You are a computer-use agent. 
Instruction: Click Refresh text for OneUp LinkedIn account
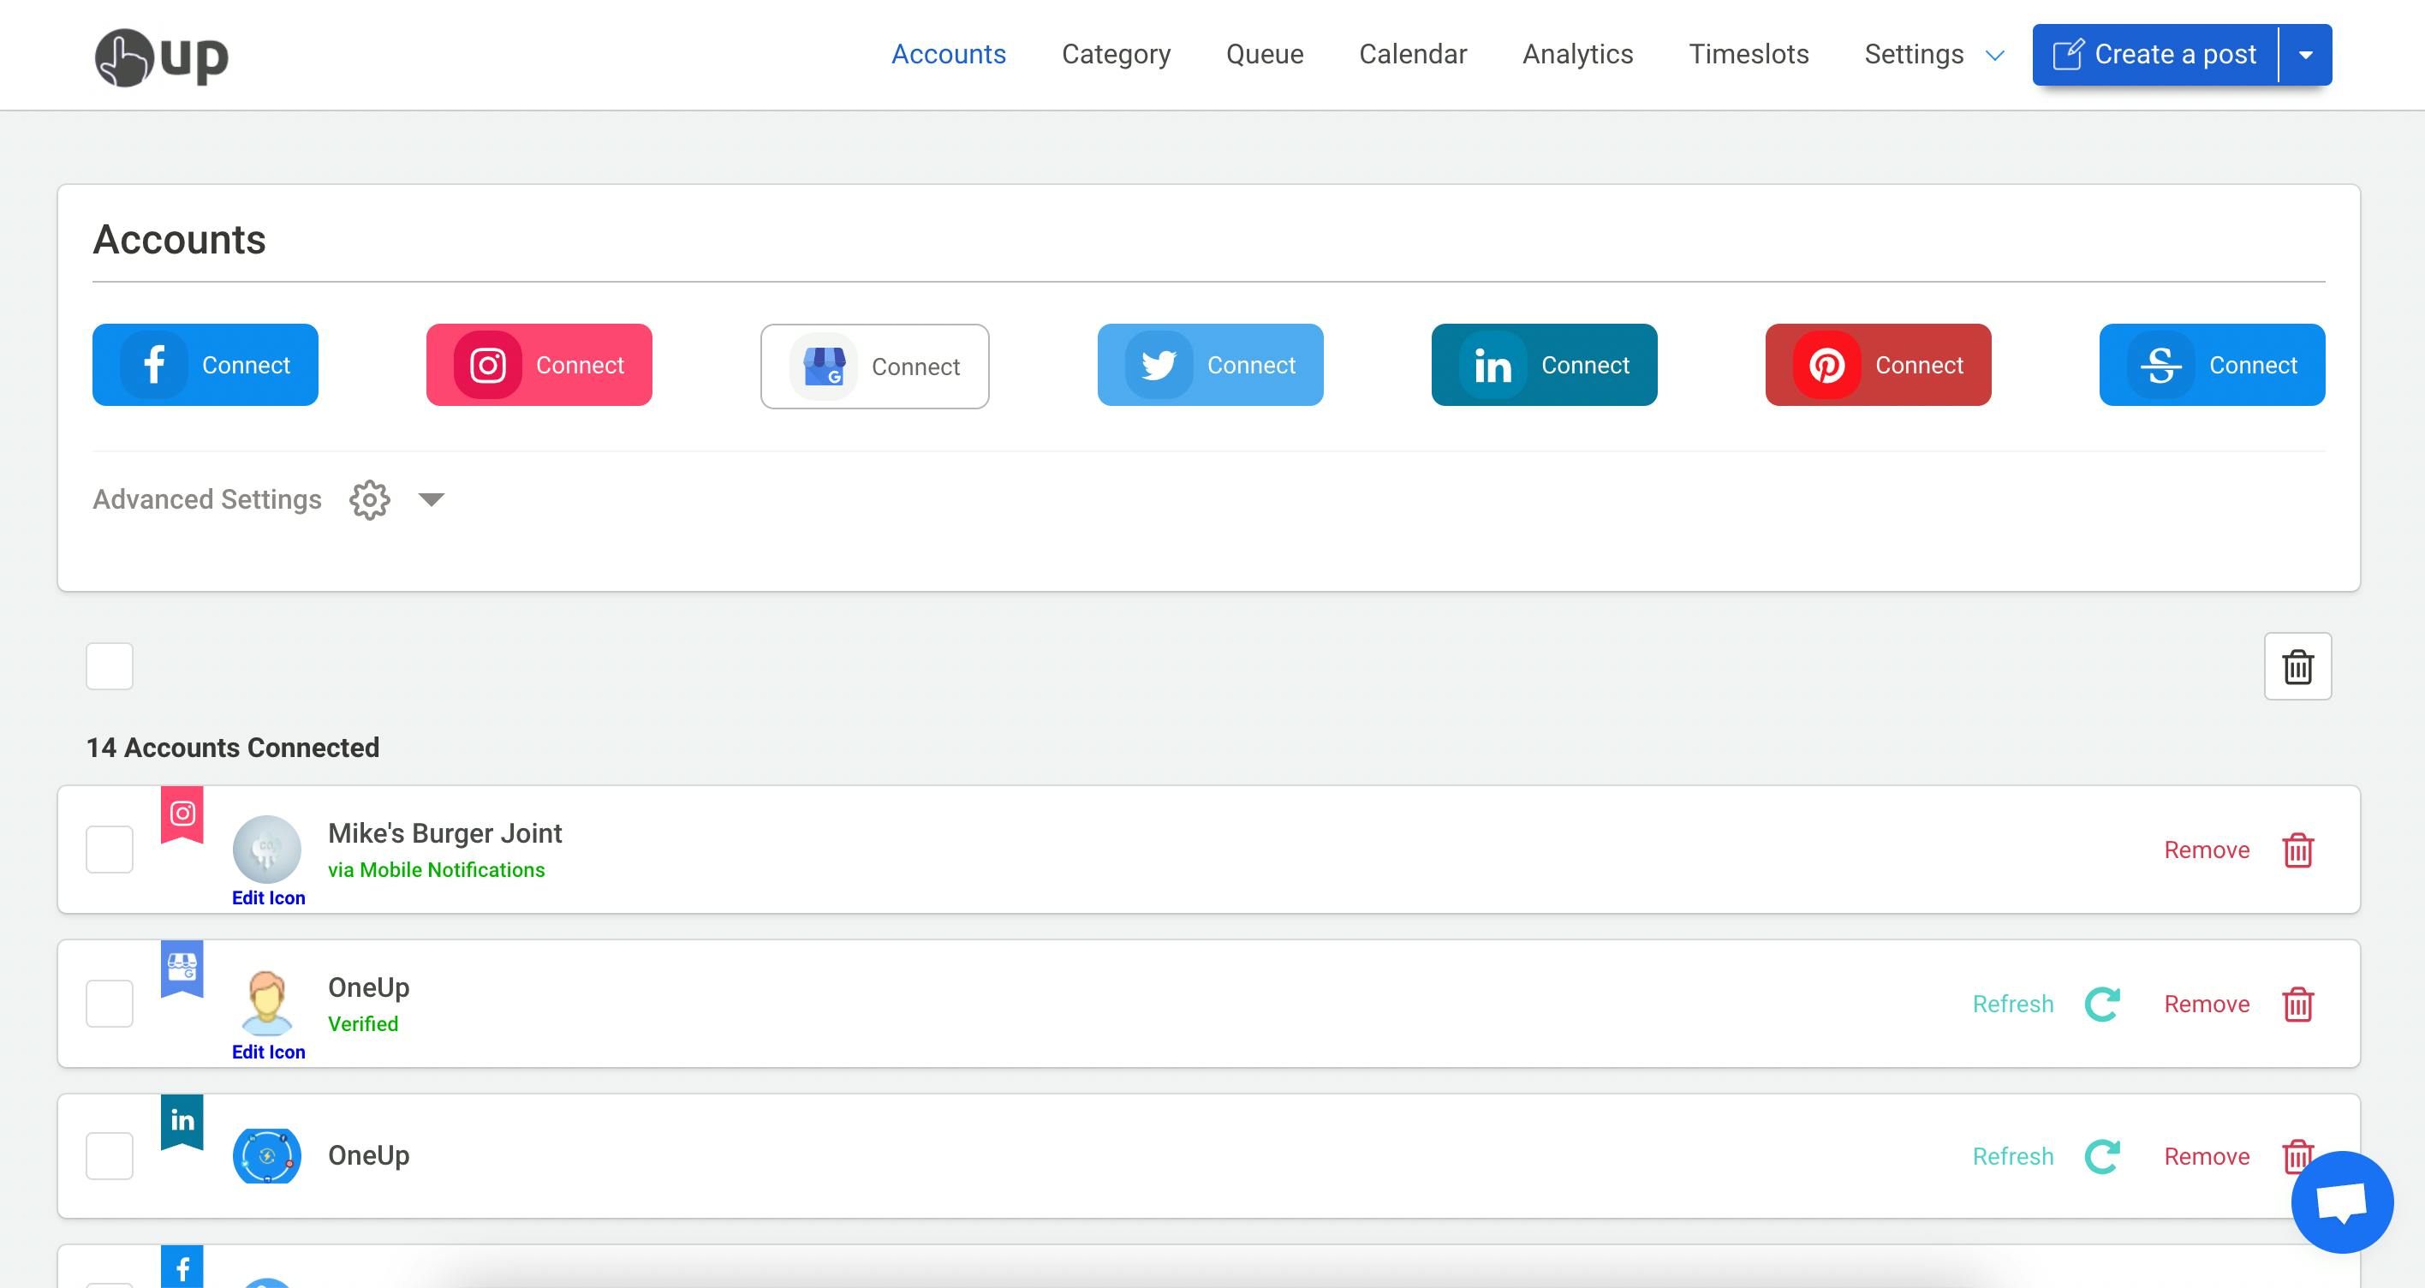point(2012,1157)
